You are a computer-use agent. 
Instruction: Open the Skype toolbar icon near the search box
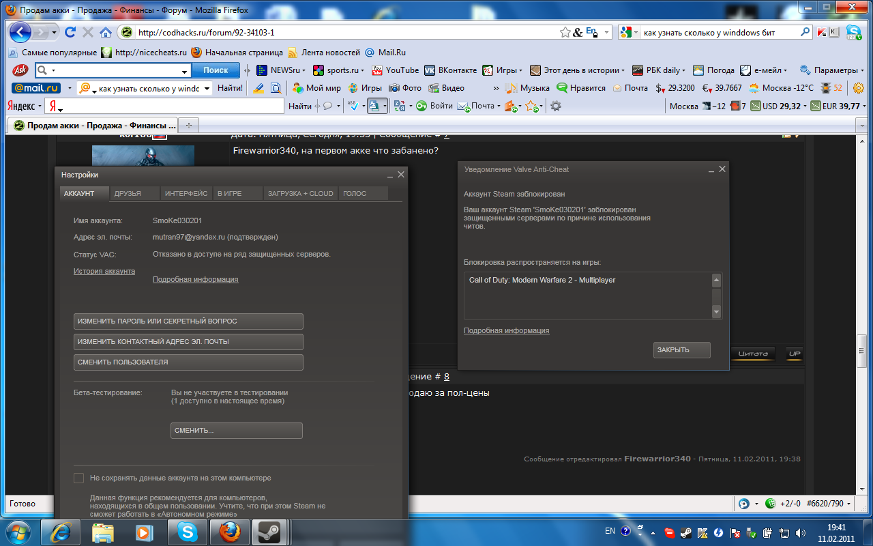[x=853, y=32]
